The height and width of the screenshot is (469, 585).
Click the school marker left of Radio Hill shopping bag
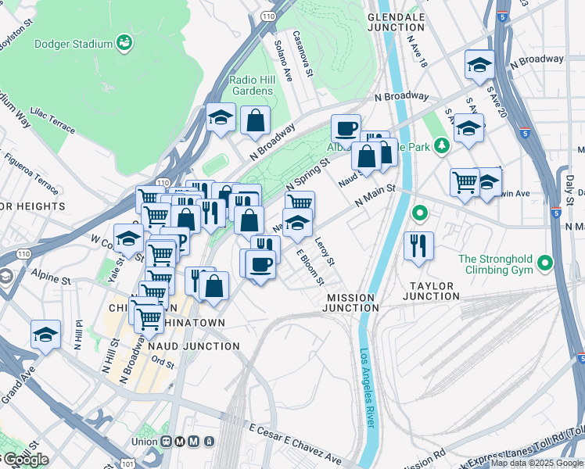point(221,118)
